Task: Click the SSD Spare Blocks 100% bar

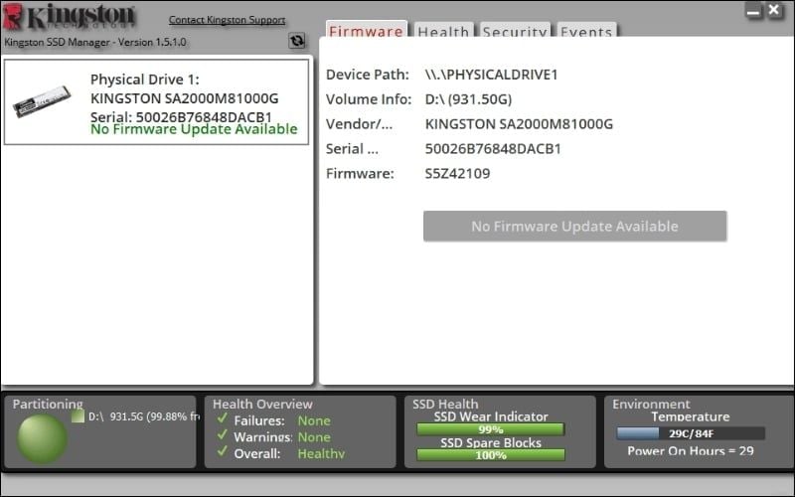Action: (490, 455)
